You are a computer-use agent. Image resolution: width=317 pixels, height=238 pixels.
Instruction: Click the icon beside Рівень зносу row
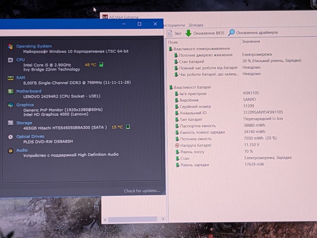point(178,152)
